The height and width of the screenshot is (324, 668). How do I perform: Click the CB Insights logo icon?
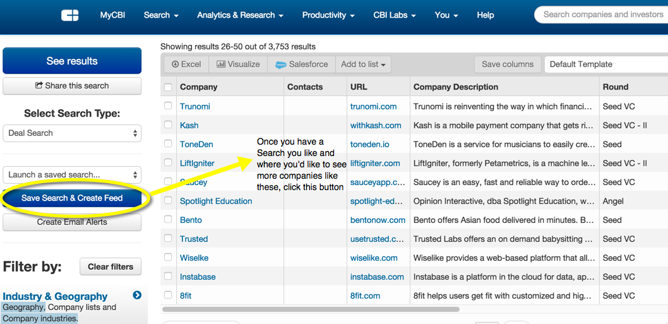click(x=70, y=15)
